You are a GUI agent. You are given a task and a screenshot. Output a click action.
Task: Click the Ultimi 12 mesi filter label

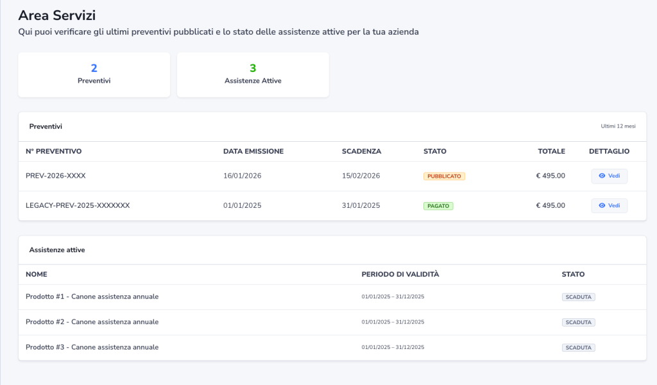click(x=618, y=126)
